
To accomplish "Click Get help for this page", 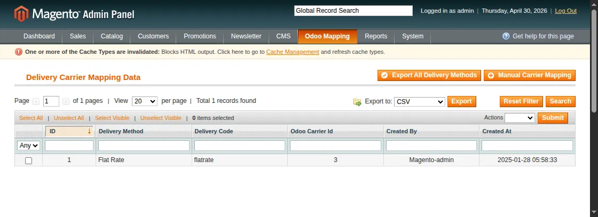I will [x=543, y=36].
